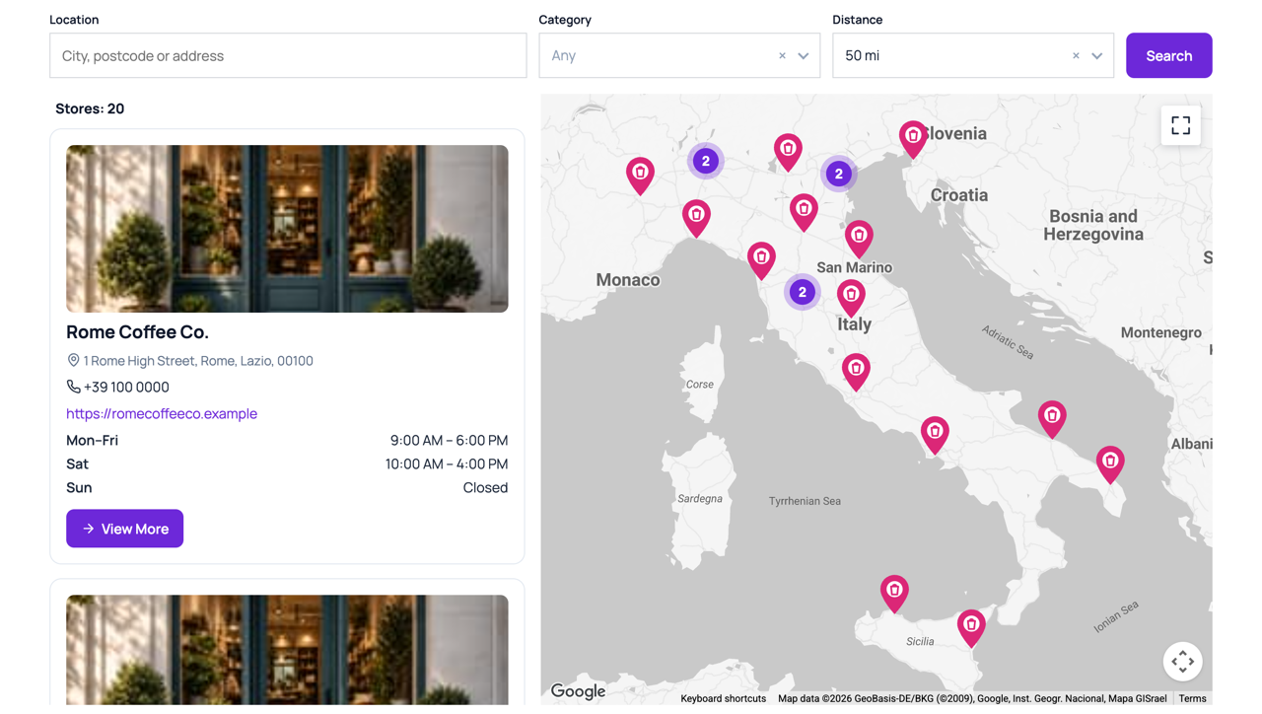Image resolution: width=1262 pixels, height=714 pixels.
Task: Click the phone number +39 100 0000
Action: [x=126, y=388]
